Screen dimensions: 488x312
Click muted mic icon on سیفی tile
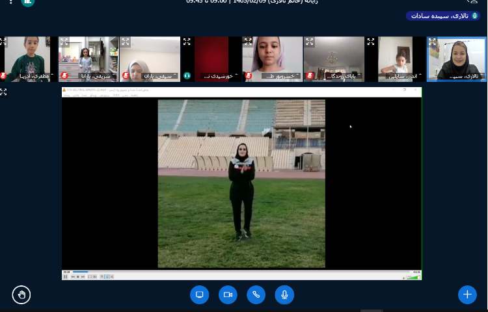pyautogui.click(x=126, y=75)
